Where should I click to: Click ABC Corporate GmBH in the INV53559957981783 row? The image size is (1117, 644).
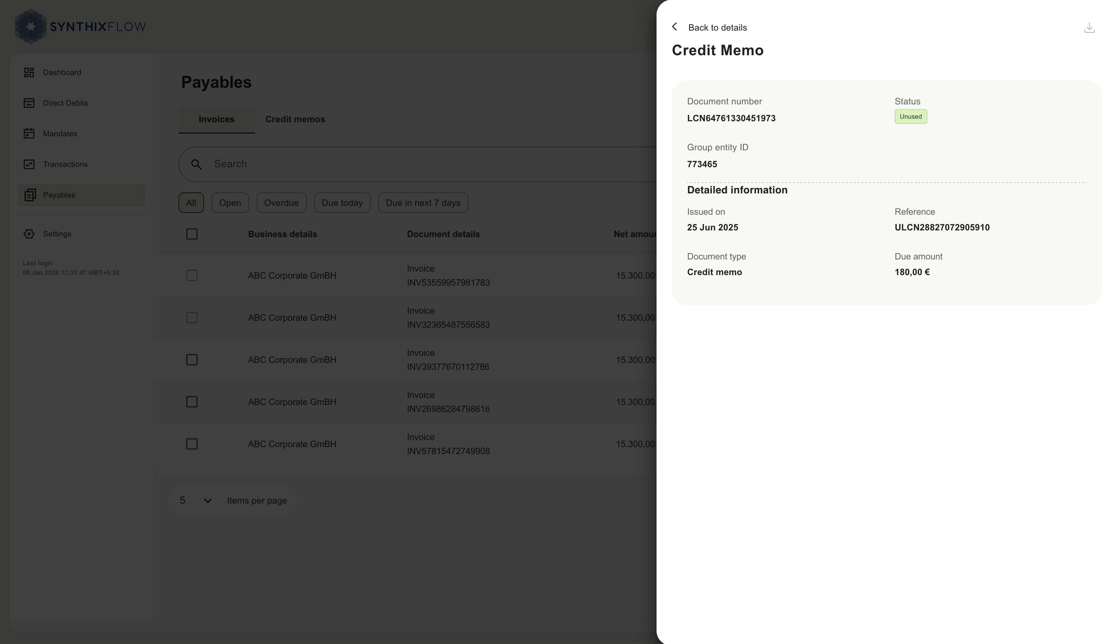[292, 275]
